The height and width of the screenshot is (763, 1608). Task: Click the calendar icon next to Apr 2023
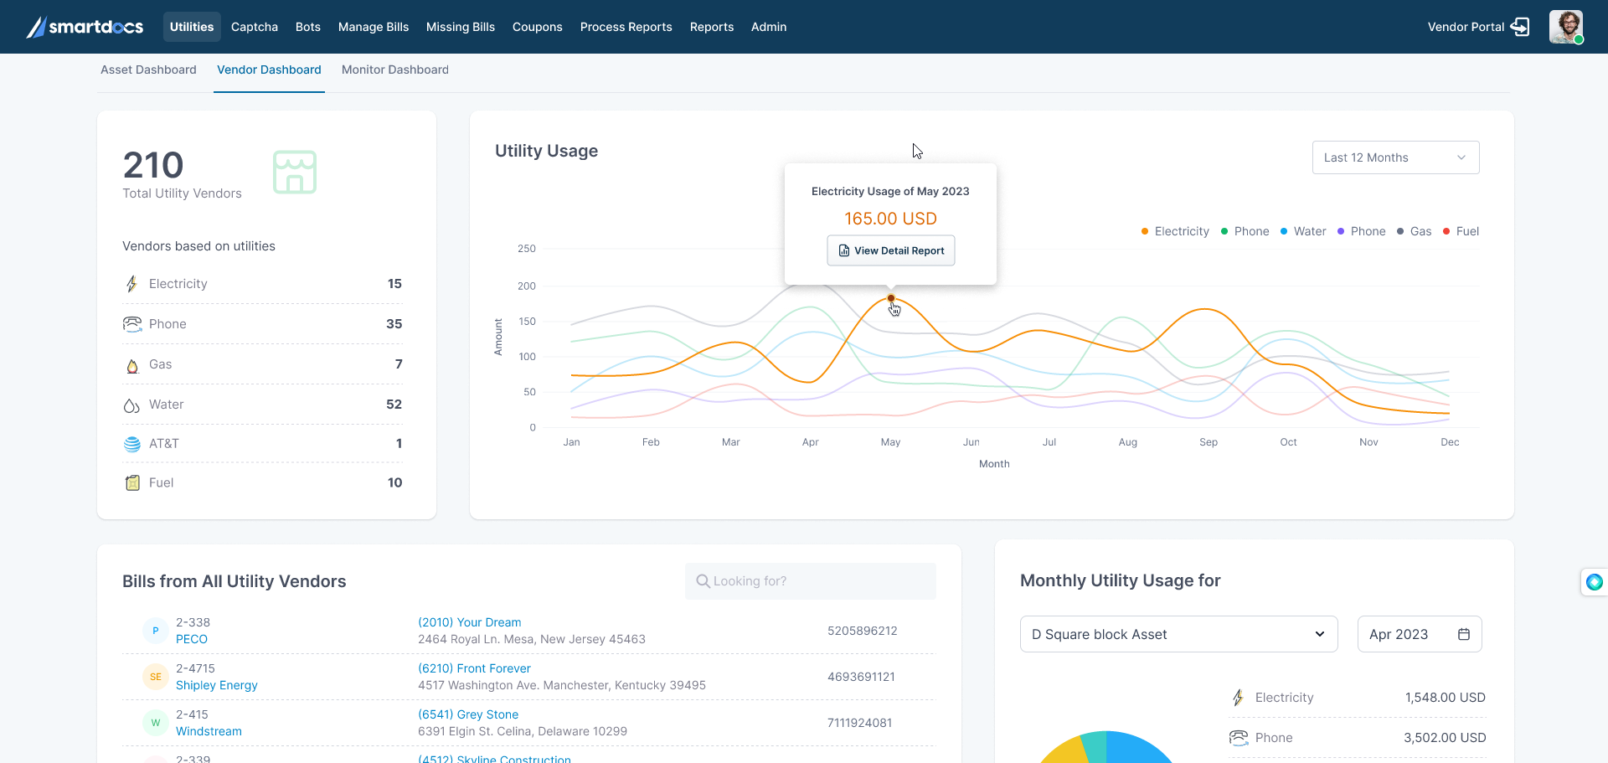click(x=1464, y=634)
